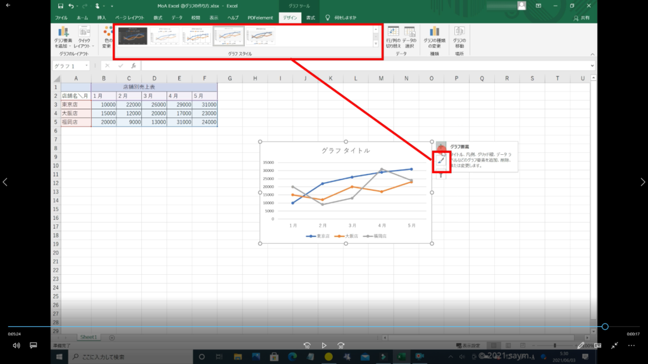This screenshot has width=648, height=364.
Task: Switch to the 書式 ribbon tab
Action: (311, 18)
